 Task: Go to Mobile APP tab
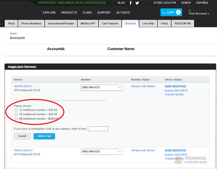pyautogui.click(x=88, y=23)
